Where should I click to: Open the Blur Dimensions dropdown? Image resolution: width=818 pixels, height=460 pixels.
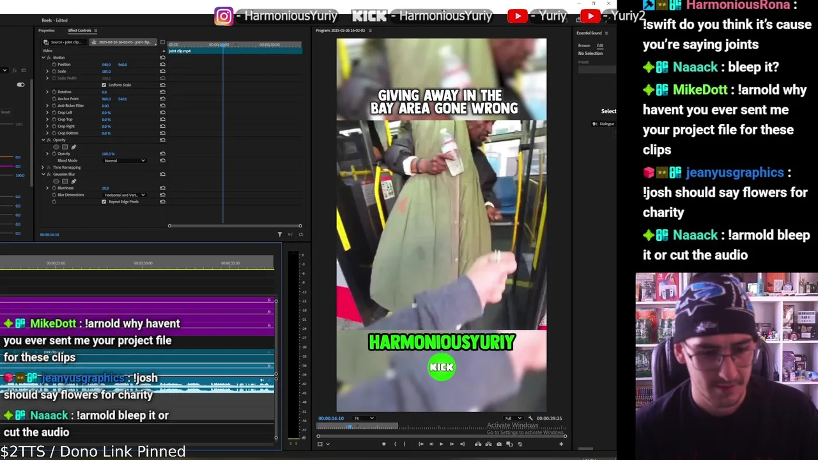tap(125, 195)
